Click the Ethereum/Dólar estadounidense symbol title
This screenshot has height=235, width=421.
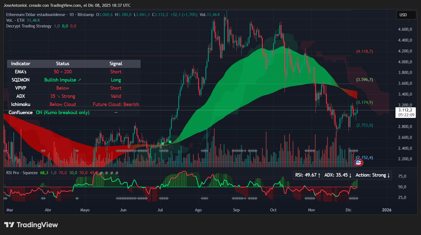(x=36, y=15)
